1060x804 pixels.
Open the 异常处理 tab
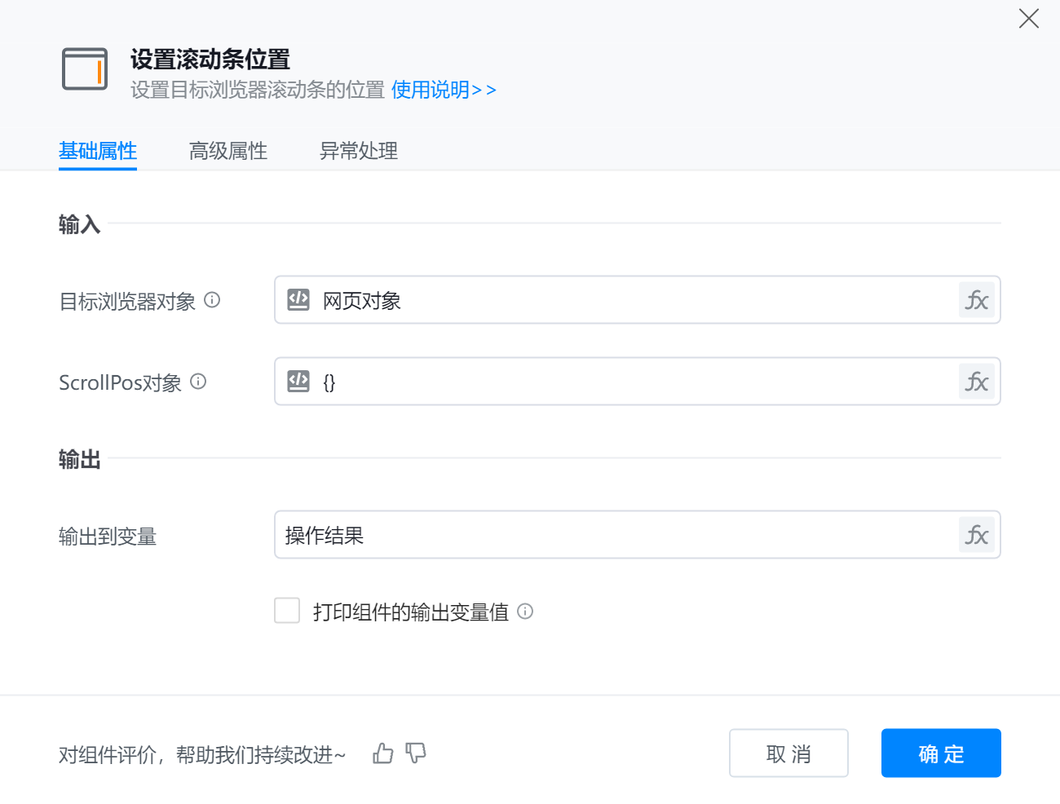(x=358, y=151)
